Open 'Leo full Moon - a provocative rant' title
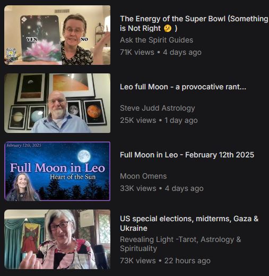Image resolution: width=269 pixels, height=276 pixels. [x=183, y=87]
